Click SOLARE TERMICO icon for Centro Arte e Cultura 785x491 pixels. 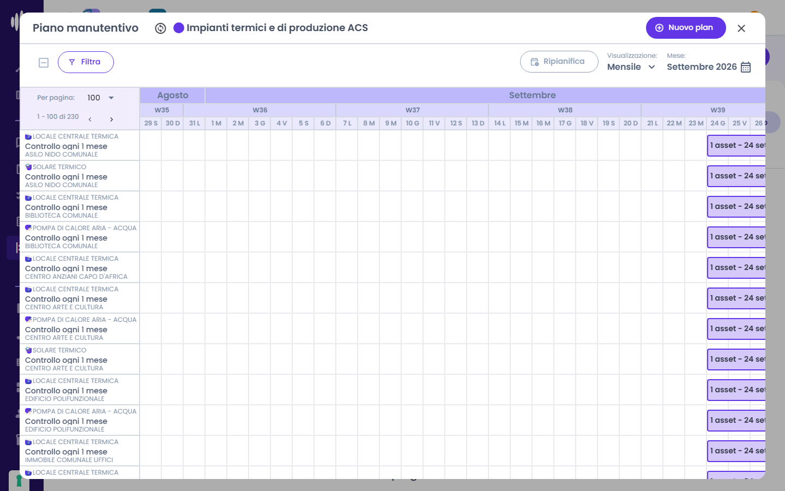click(x=28, y=351)
